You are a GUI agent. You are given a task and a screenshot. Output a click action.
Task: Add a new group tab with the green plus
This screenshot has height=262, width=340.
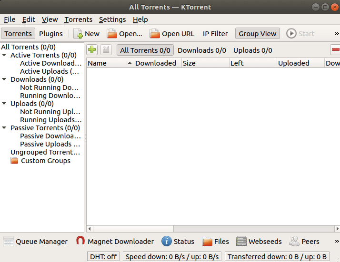92,50
